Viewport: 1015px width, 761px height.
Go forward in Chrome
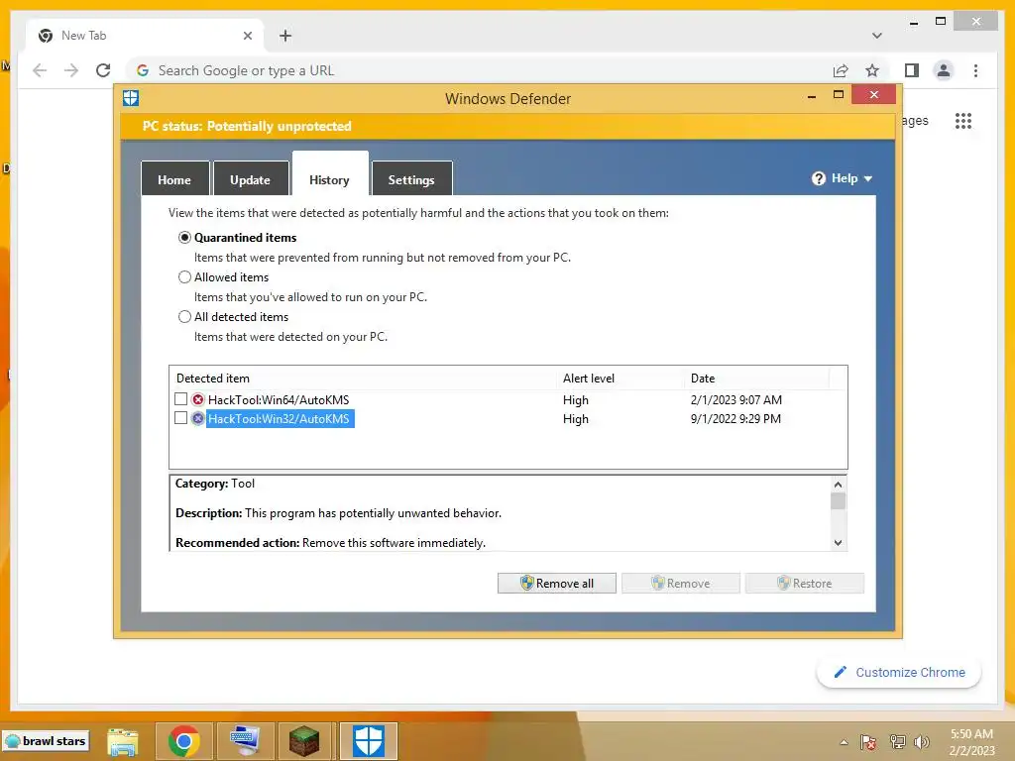(71, 70)
